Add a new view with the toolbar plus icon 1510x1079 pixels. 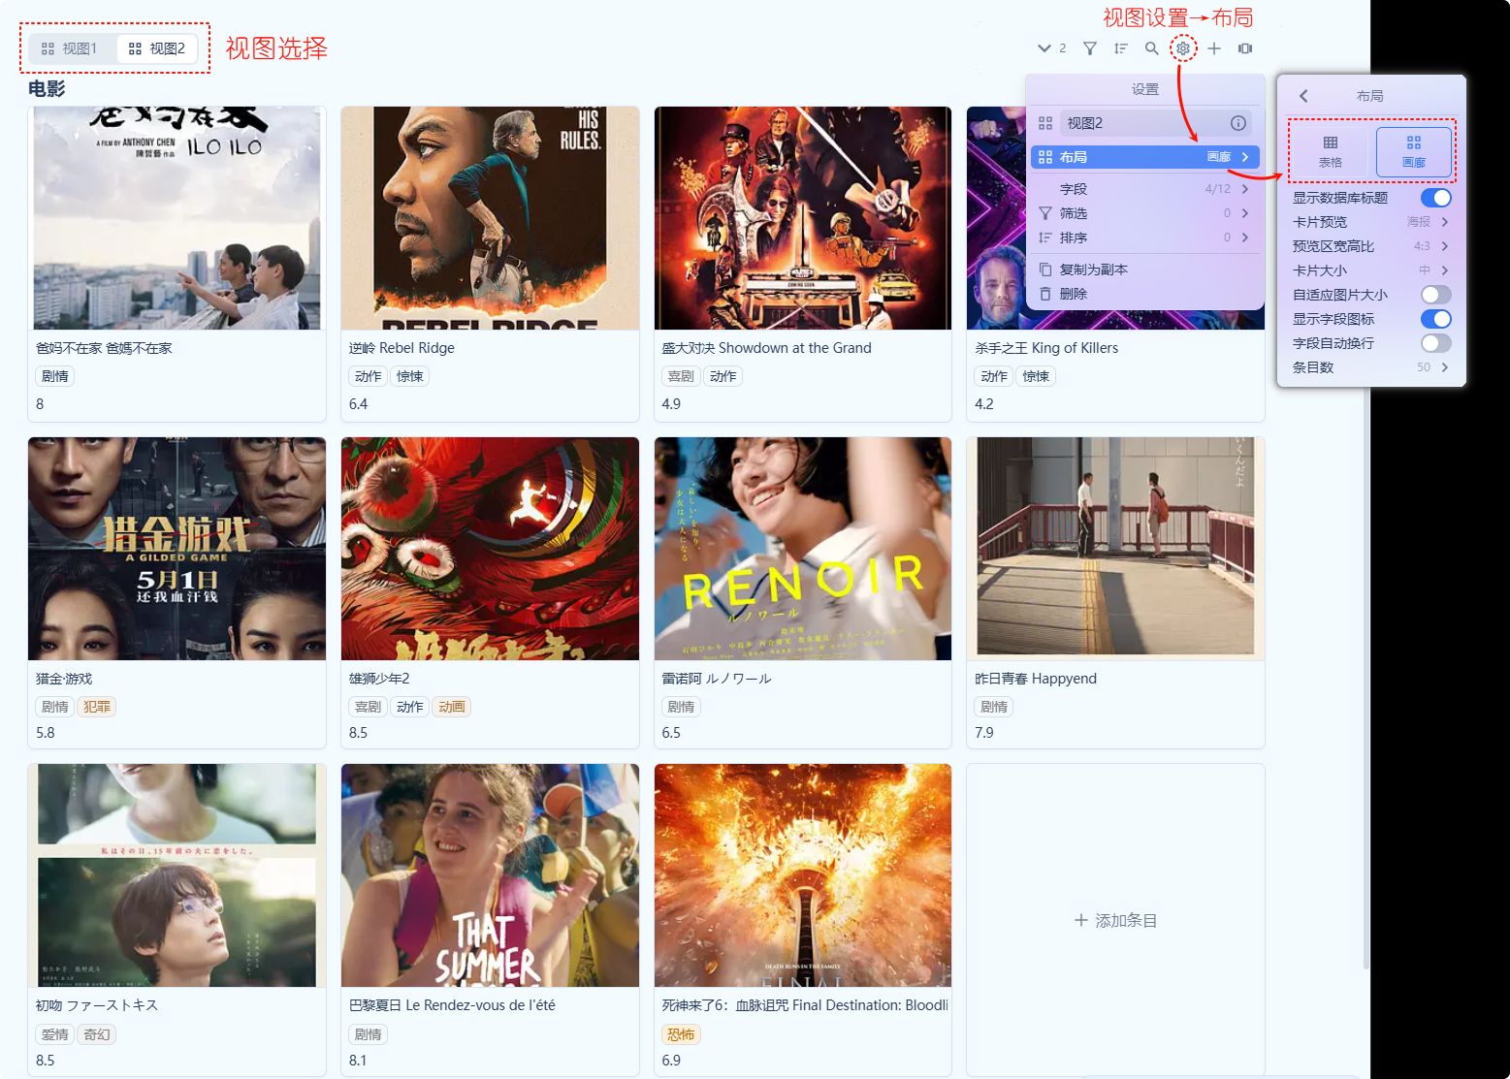(1214, 48)
